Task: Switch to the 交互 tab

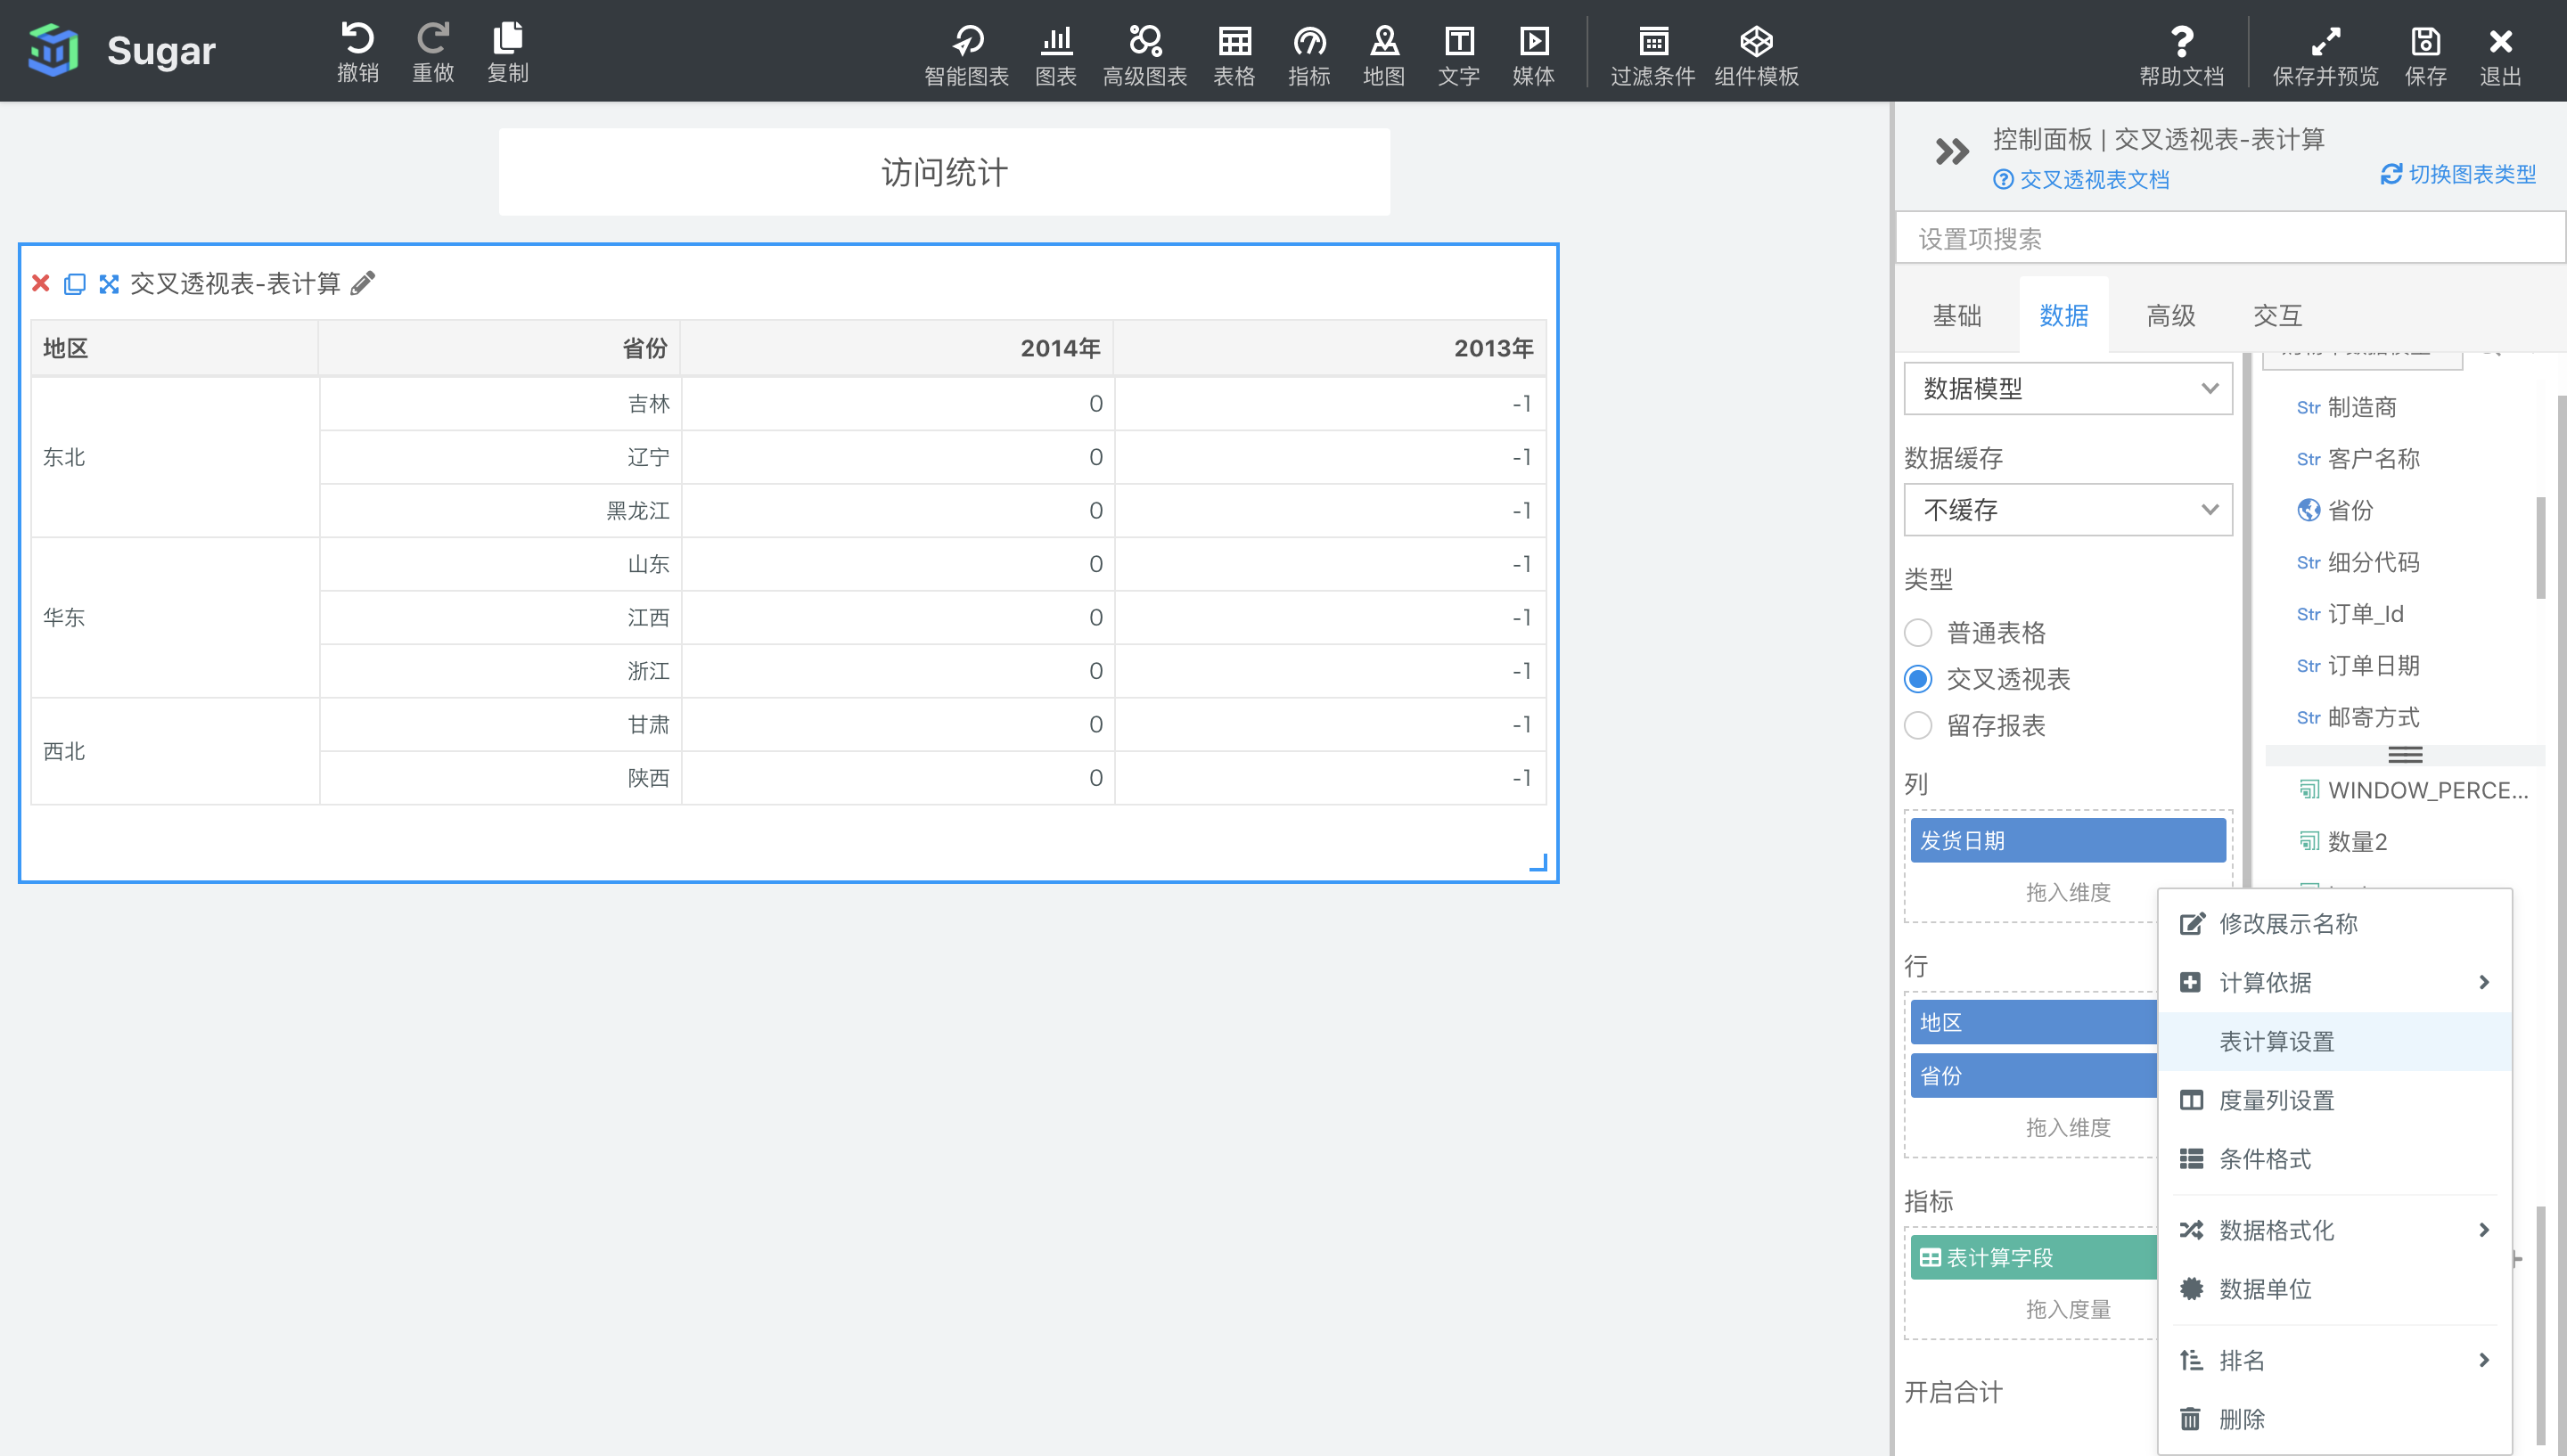Action: tap(2277, 316)
